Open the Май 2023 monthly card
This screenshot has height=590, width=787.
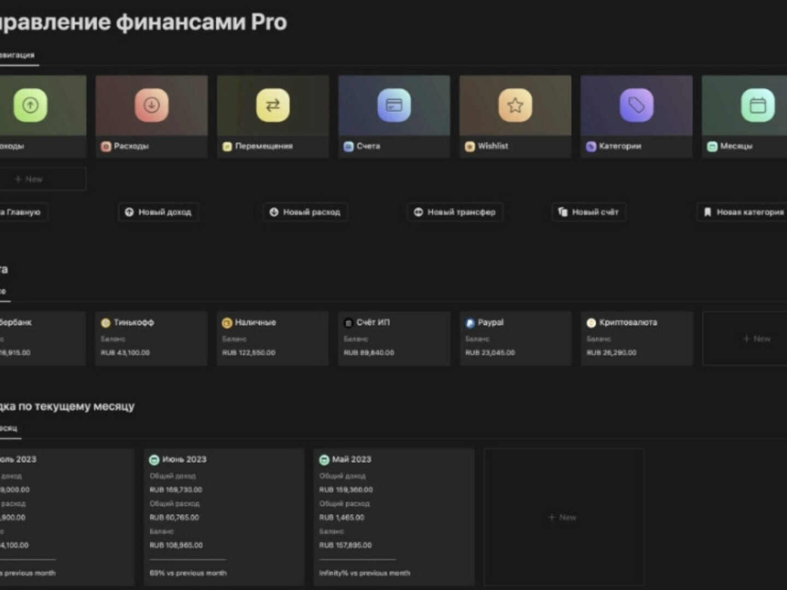394,516
